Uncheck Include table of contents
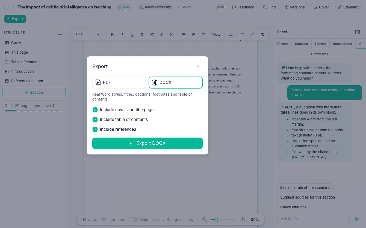Screen dimensions: 366x228 point(95,120)
